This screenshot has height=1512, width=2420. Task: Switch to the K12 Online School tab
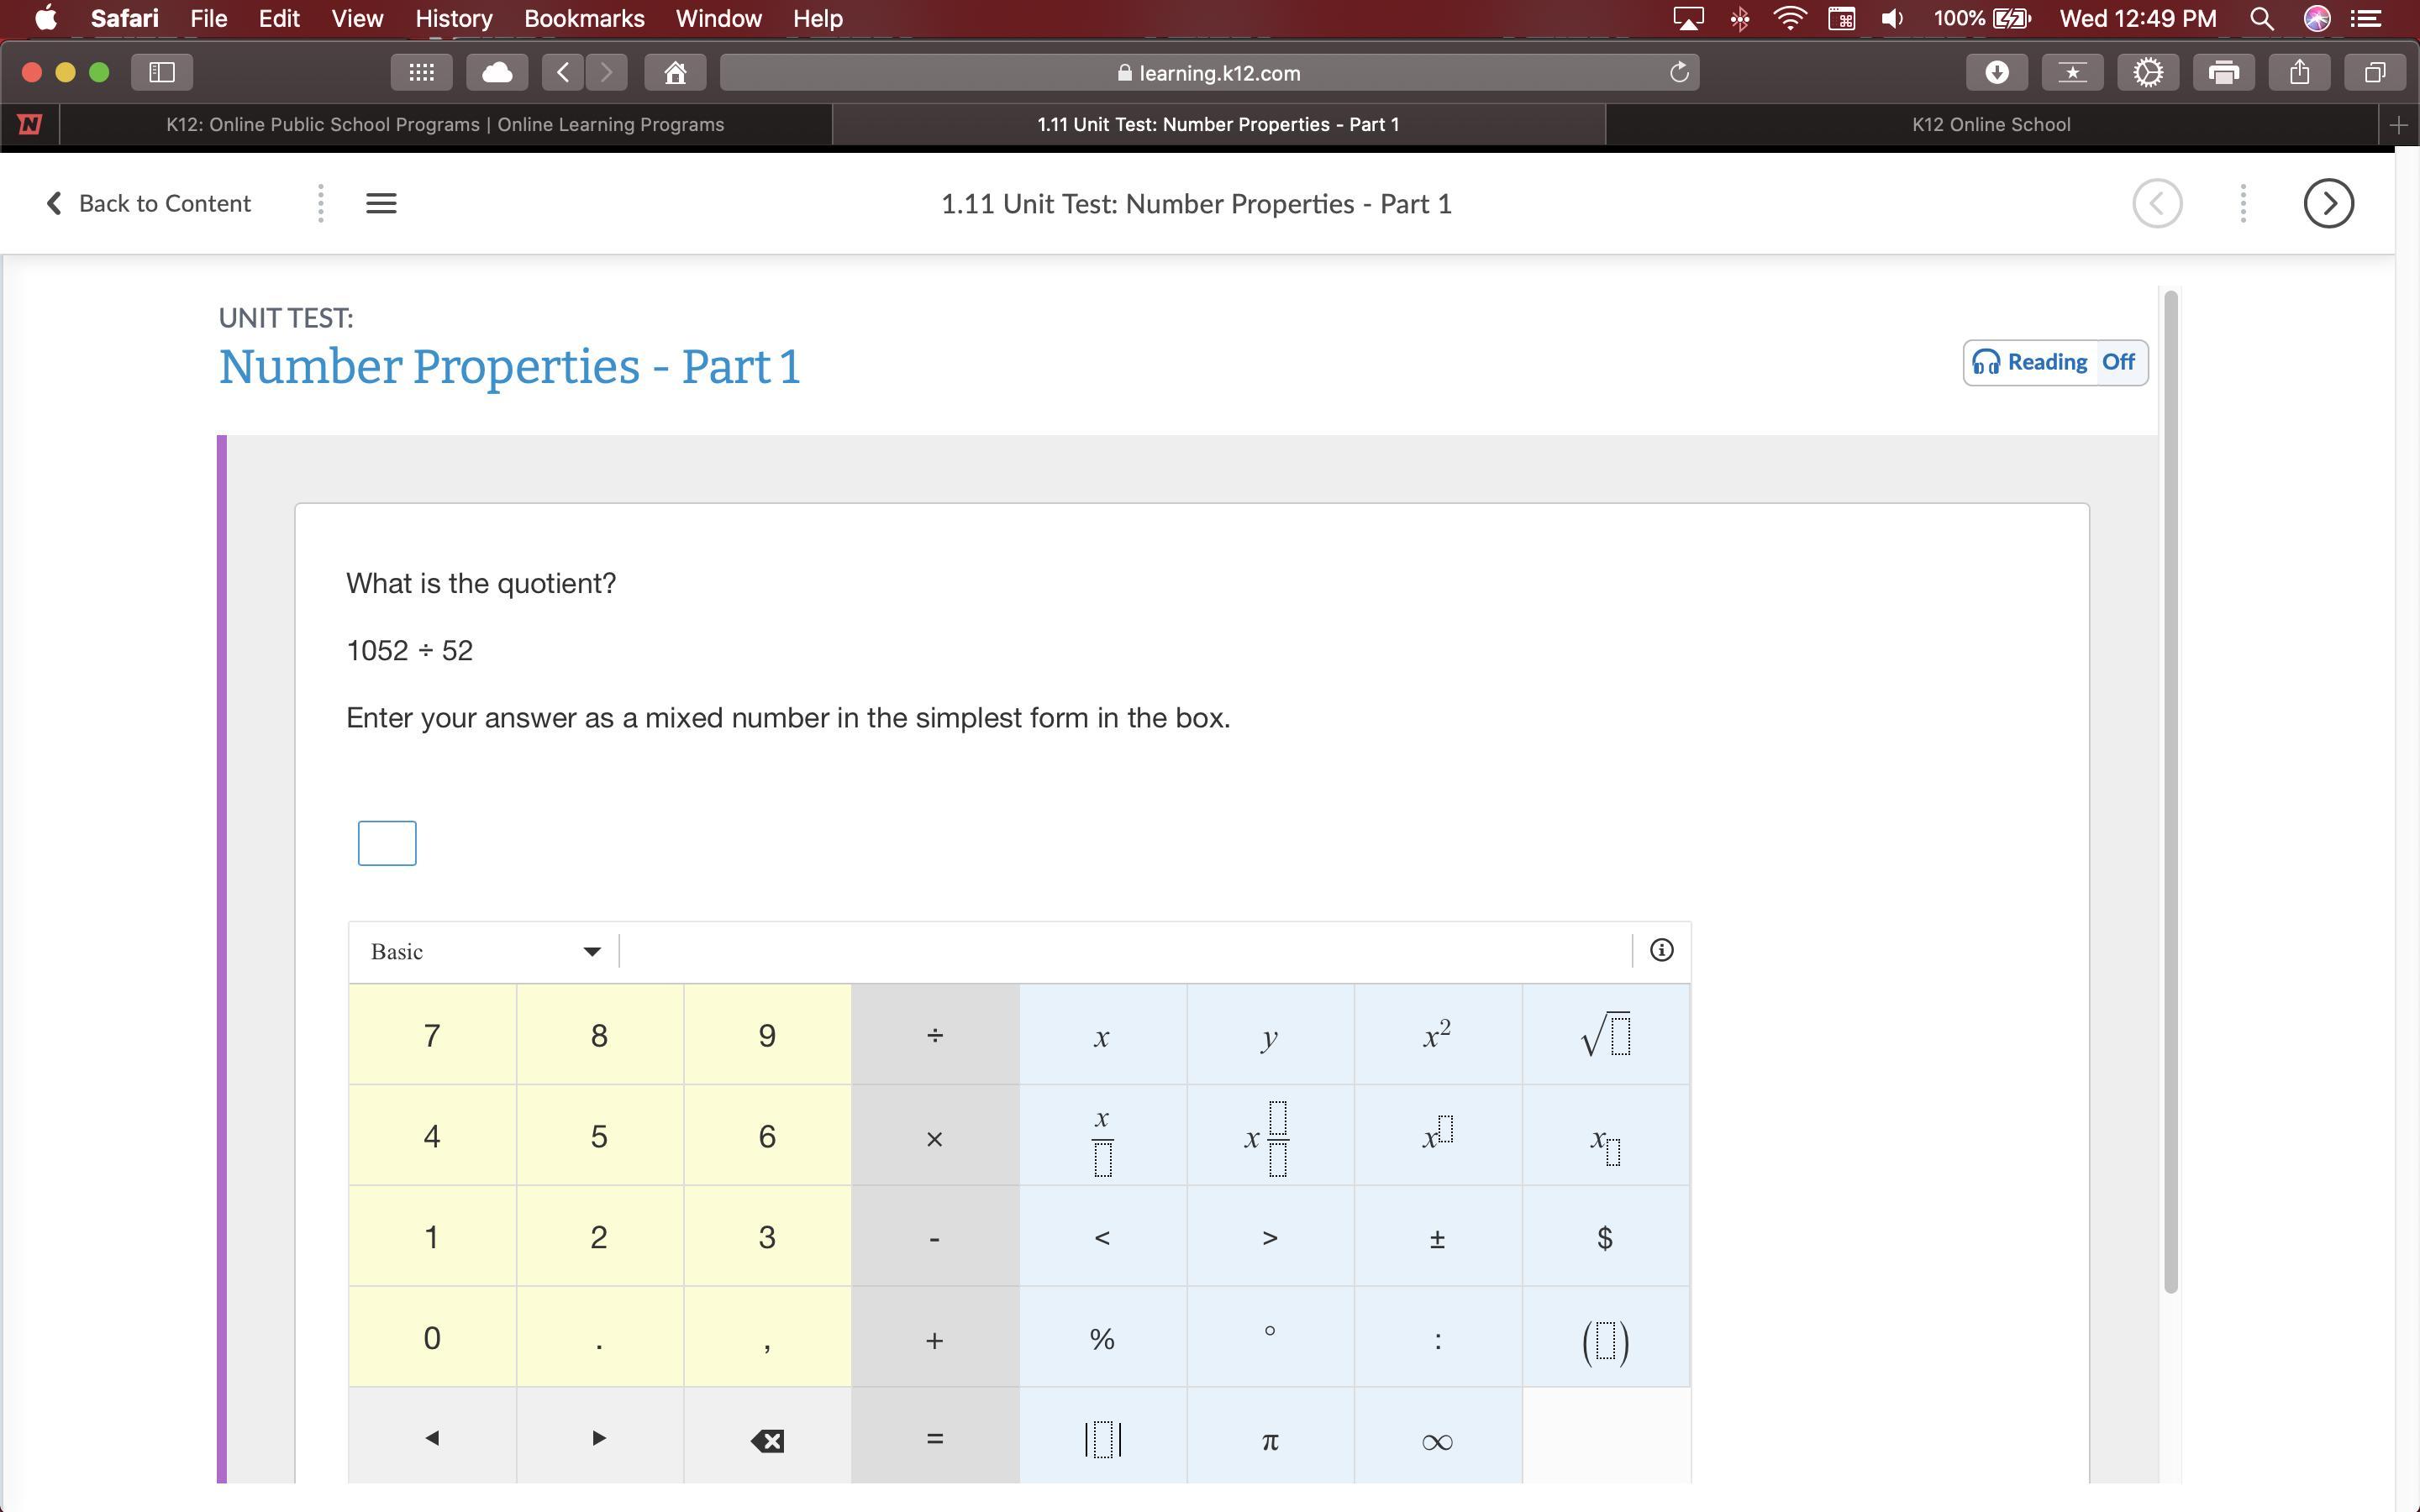pyautogui.click(x=1990, y=124)
